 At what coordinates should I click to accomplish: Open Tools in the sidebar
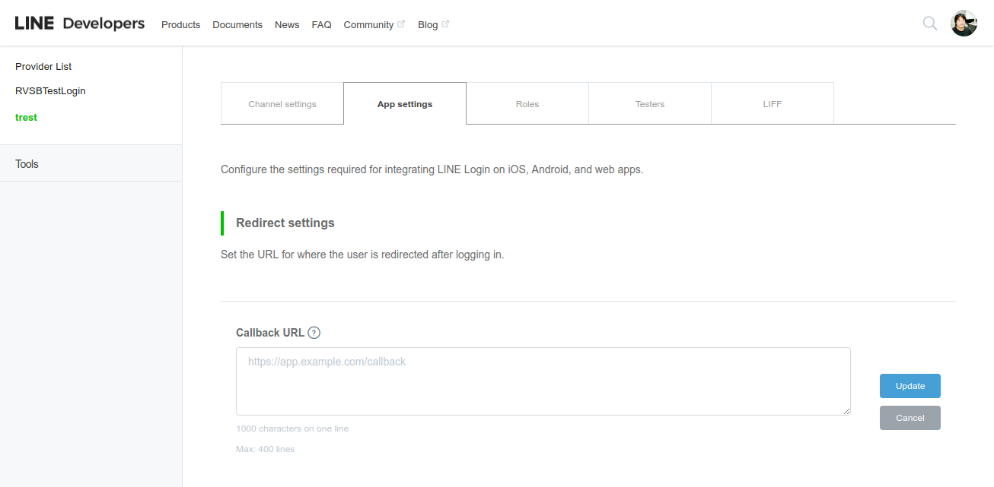coord(91,163)
